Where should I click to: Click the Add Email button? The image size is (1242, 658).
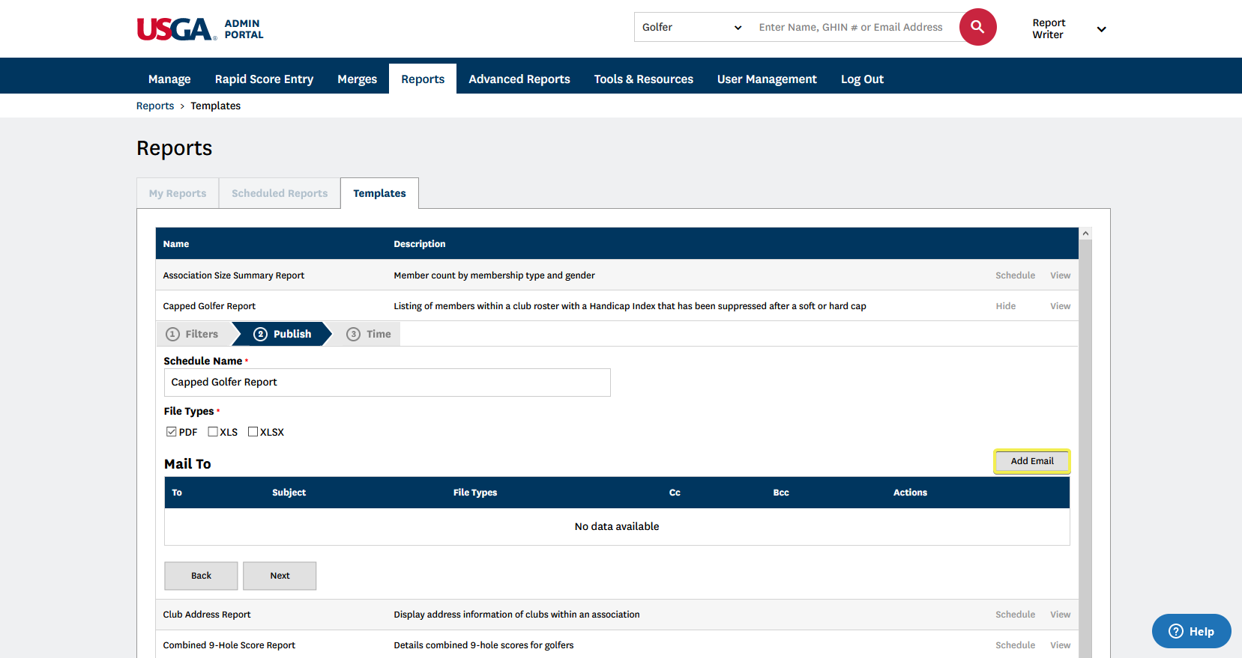[1031, 461]
